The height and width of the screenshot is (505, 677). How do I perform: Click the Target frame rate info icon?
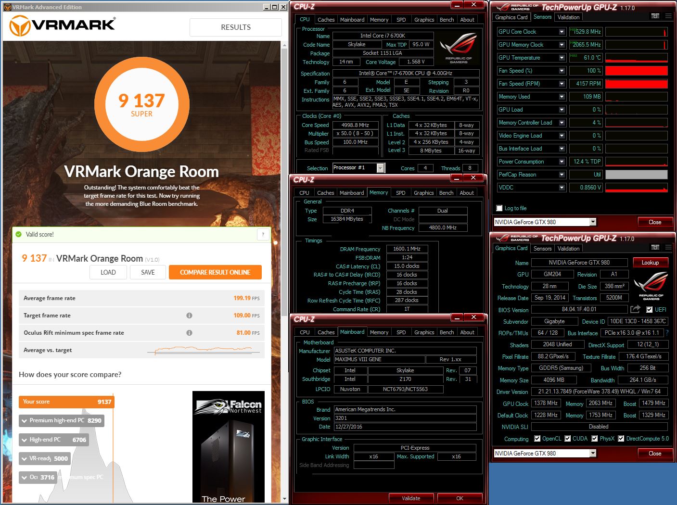[x=189, y=316]
